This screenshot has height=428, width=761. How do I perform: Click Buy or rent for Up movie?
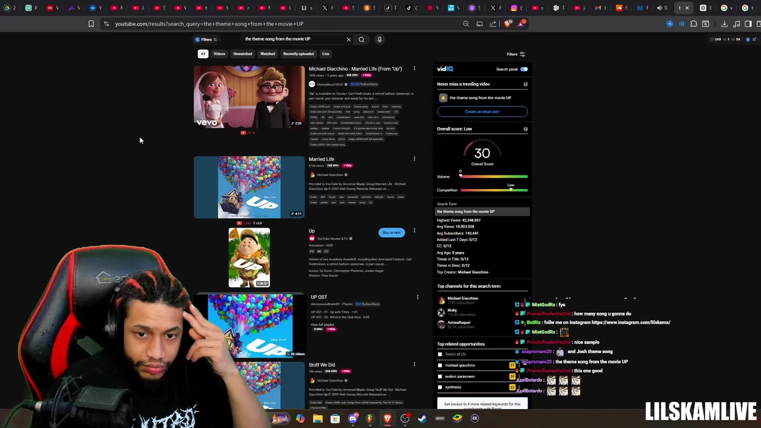[391, 232]
